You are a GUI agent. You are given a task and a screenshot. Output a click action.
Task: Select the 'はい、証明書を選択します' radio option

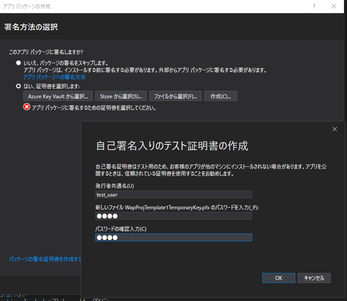point(18,86)
